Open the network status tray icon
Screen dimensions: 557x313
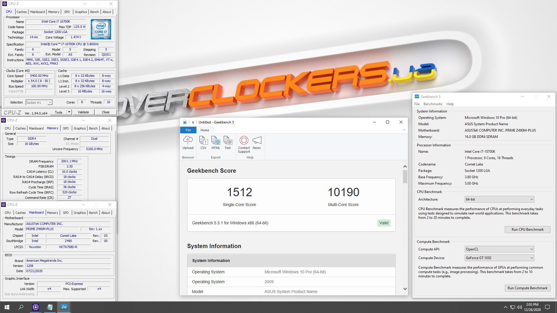[513, 307]
